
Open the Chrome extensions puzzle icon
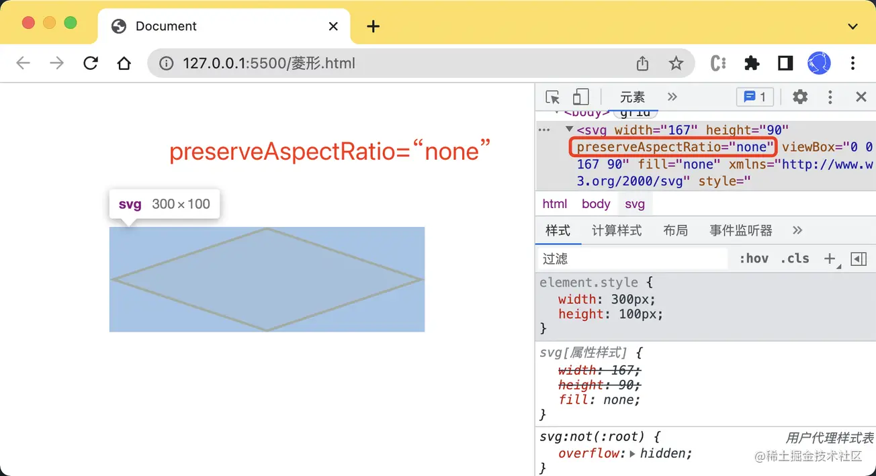point(752,63)
